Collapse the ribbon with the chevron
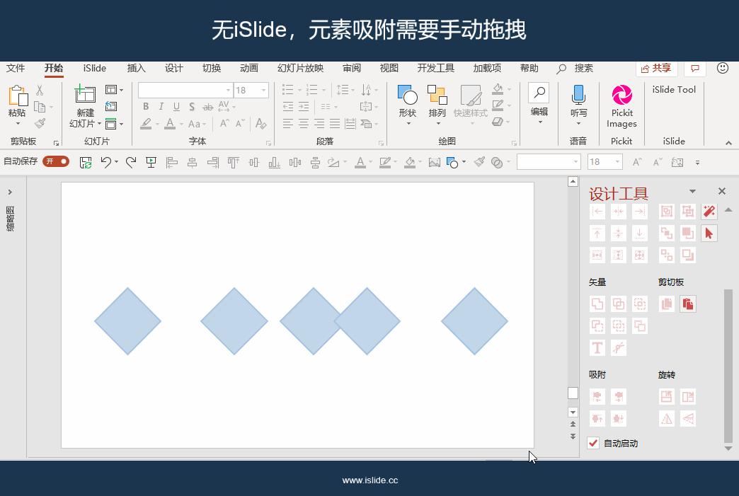Viewport: 739px width, 496px height. [728, 143]
